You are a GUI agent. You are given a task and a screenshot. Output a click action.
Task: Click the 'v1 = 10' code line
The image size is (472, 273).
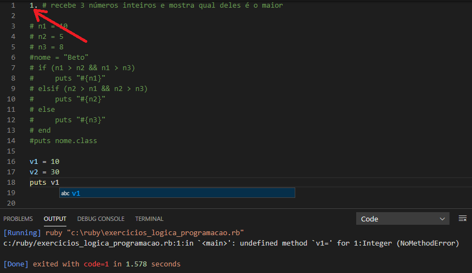pos(44,162)
